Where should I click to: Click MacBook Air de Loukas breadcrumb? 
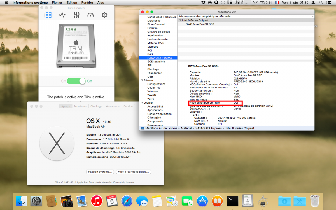pyautogui.click(x=159, y=128)
